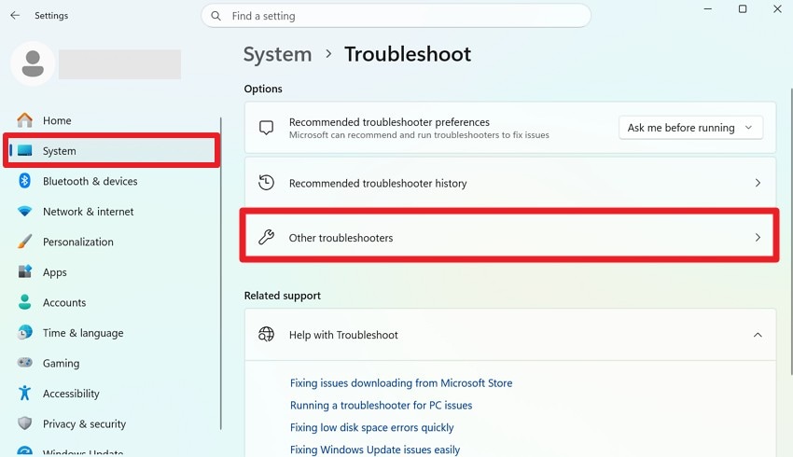Click the globe icon beside Help with Troubleshoot

[266, 334]
